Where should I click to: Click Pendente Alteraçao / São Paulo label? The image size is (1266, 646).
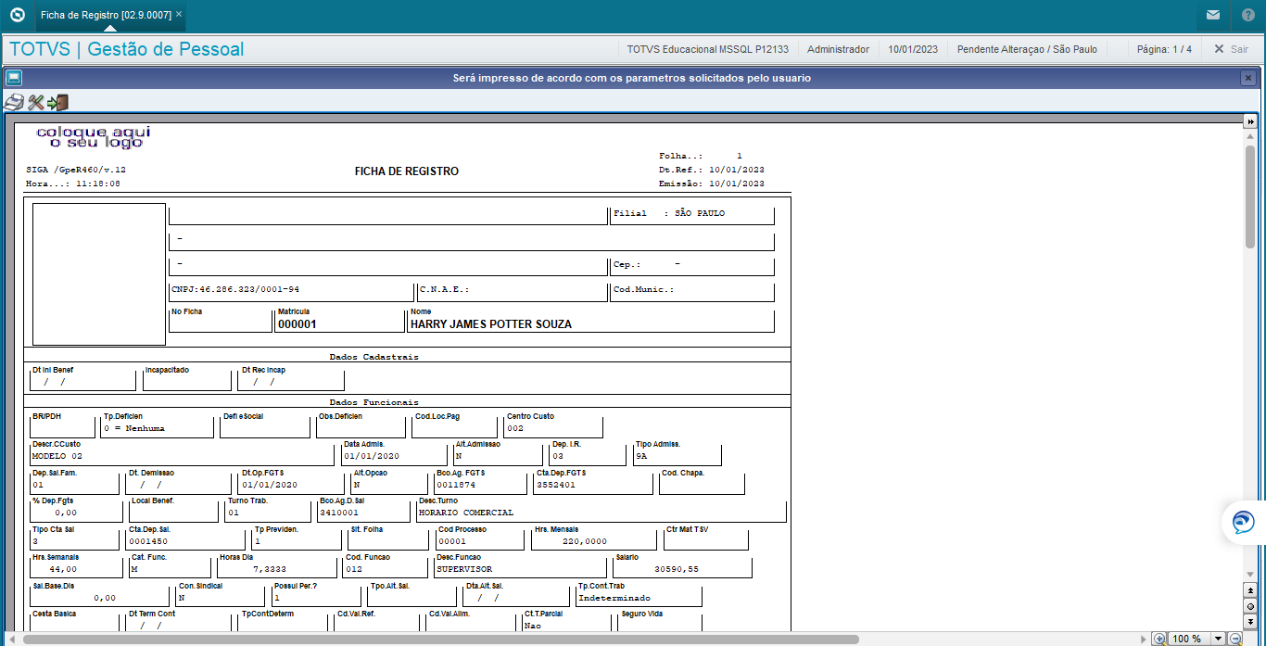point(1027,49)
